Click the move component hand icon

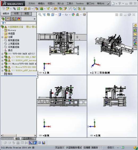29,9
